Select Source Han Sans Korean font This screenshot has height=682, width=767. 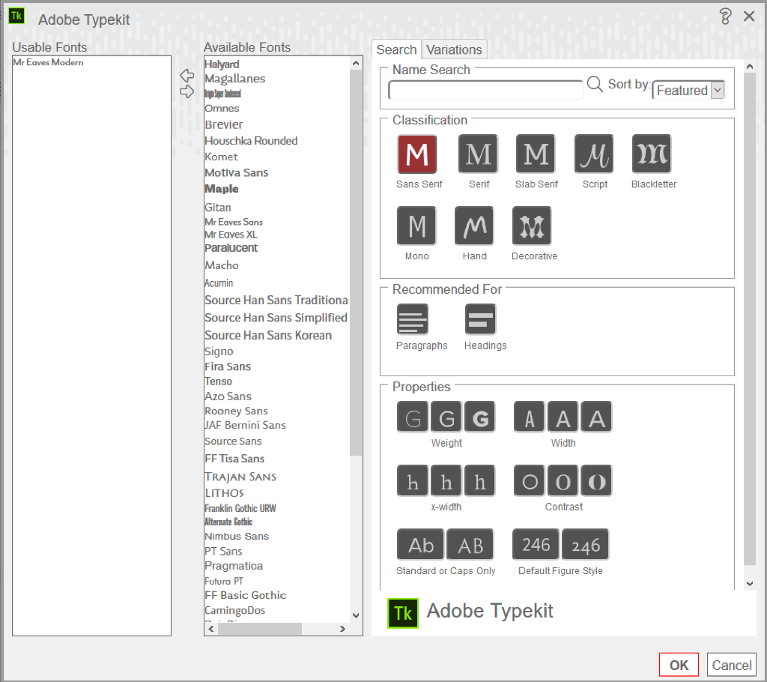click(x=268, y=335)
